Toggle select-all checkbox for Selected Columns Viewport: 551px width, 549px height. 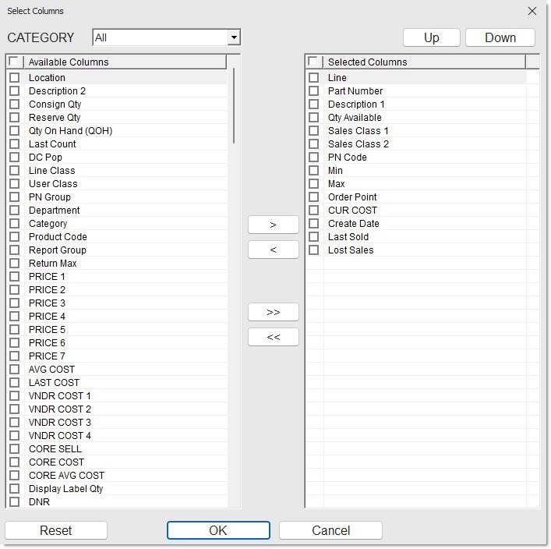pos(313,62)
